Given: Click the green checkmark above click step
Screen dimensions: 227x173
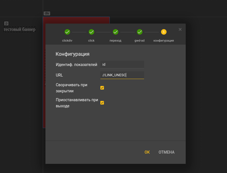Looking at the screenshot, I should coord(91,32).
